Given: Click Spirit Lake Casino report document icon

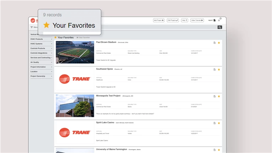Looking at the screenshot, I should pyautogui.click(x=215, y=123).
